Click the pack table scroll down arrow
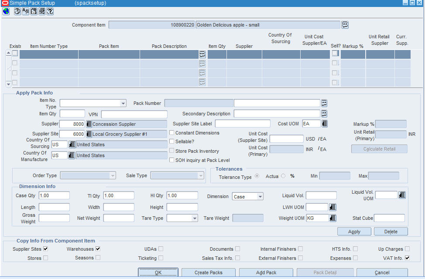 (8, 84)
